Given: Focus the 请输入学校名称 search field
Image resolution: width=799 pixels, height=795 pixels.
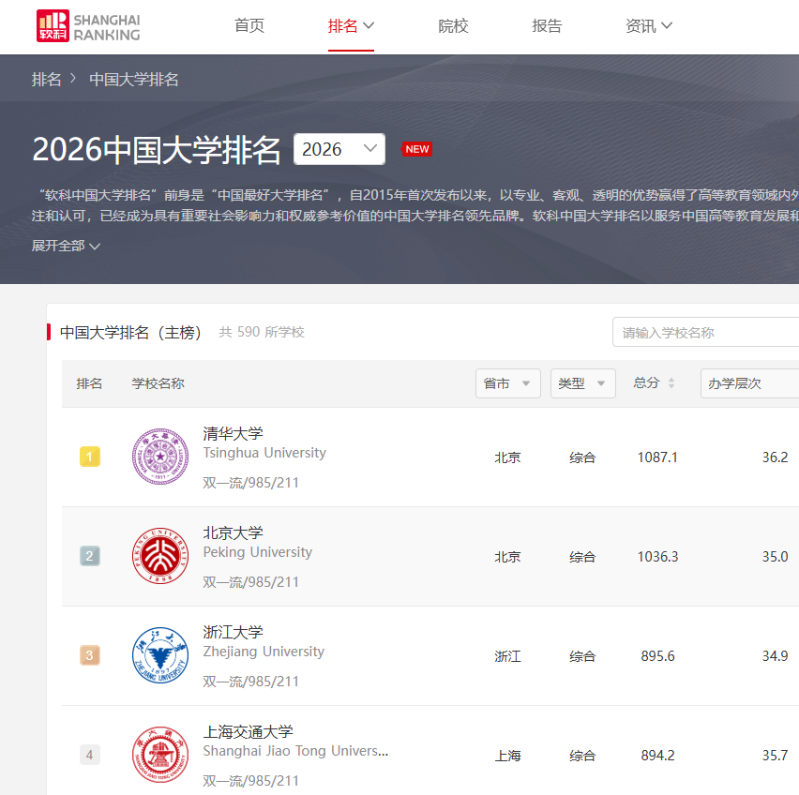Looking at the screenshot, I should tap(706, 332).
